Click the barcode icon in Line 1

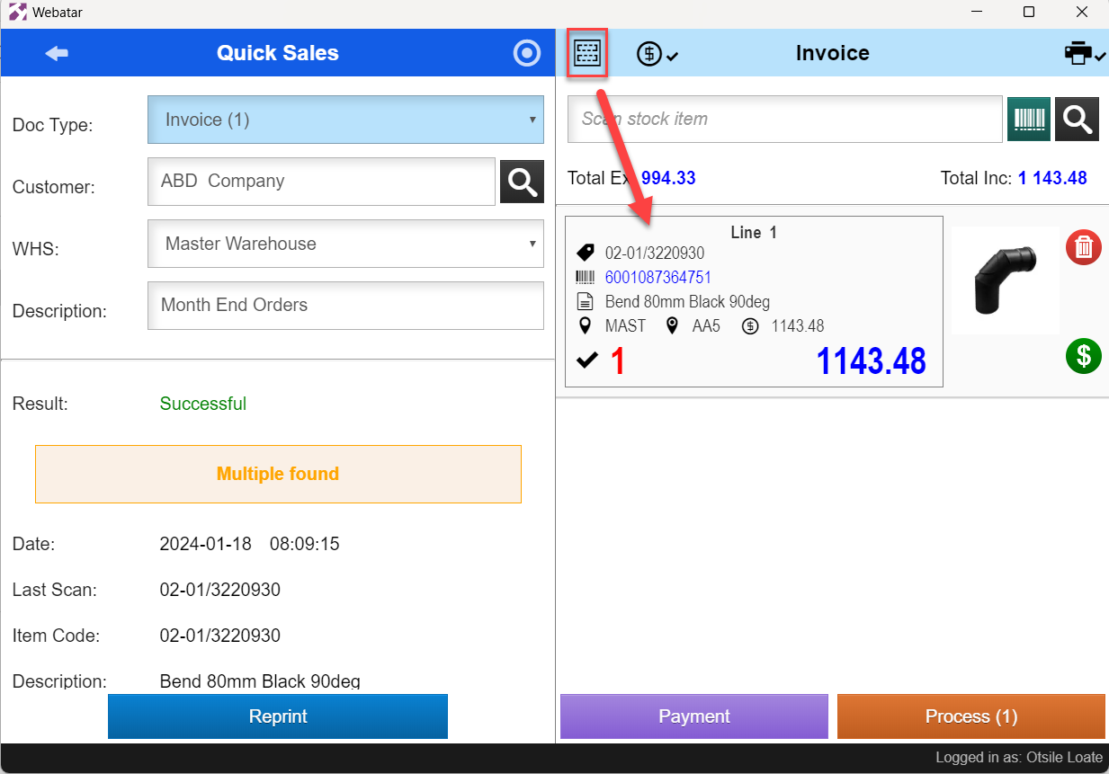[586, 277]
